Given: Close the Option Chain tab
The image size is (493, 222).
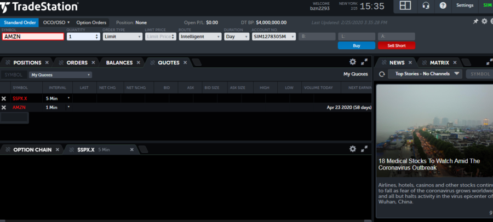Looking at the screenshot, I should 57,149.
